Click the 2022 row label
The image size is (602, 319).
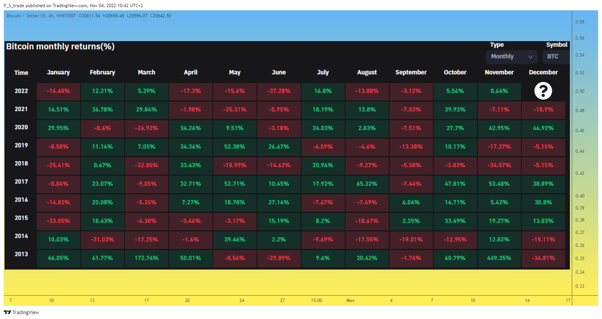pos(21,91)
